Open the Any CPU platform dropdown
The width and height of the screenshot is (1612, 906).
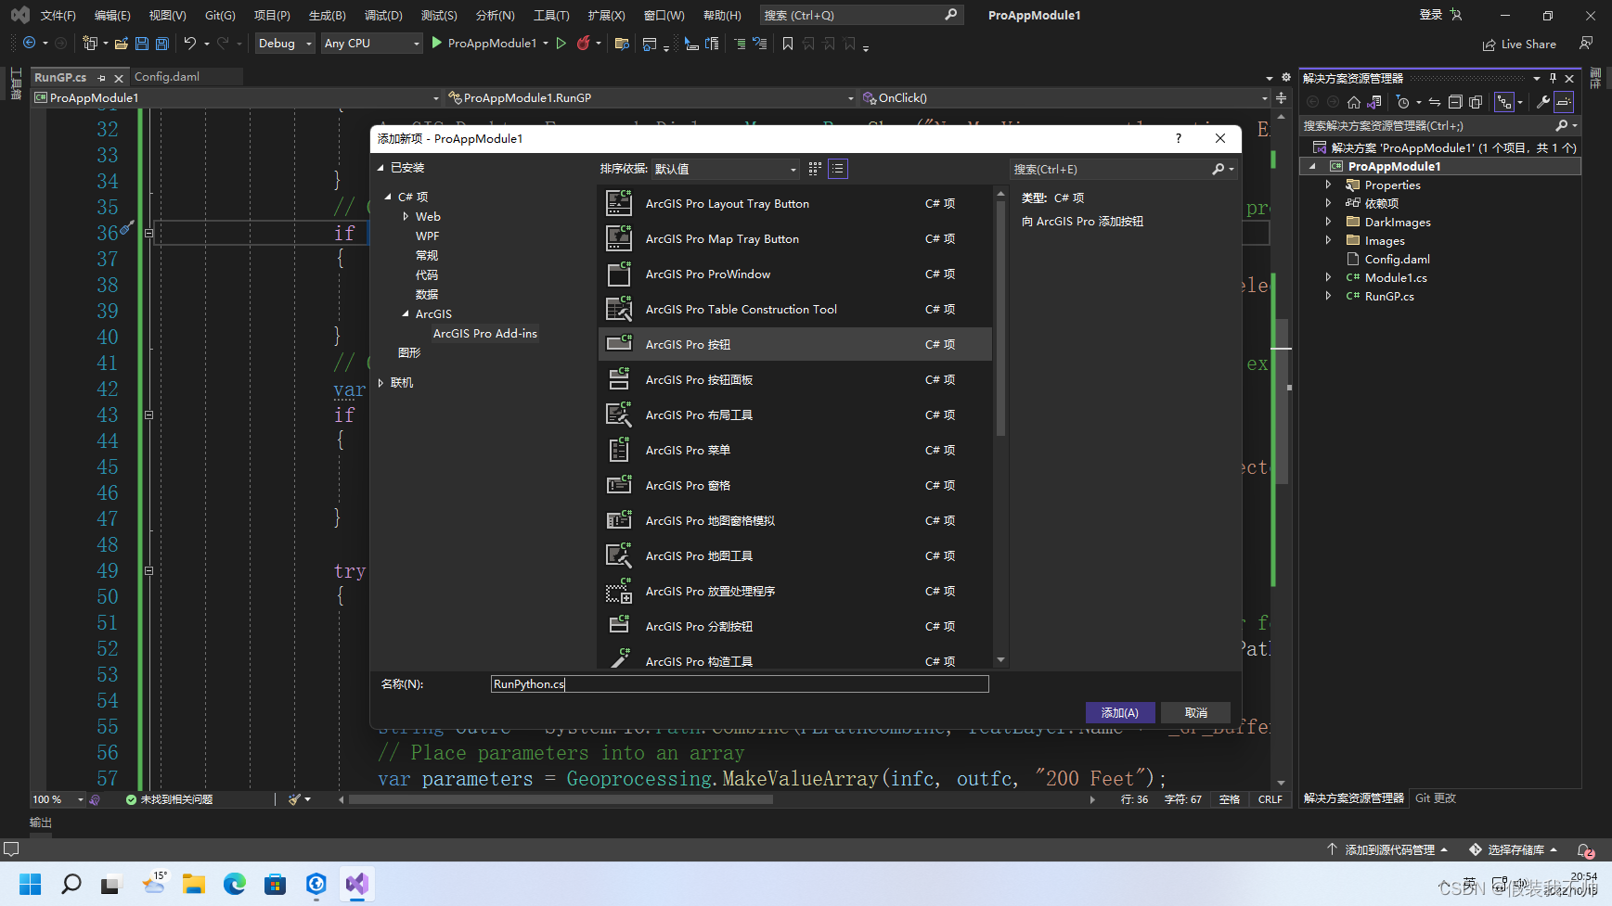371,44
